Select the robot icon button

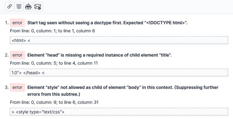coord(28,7)
